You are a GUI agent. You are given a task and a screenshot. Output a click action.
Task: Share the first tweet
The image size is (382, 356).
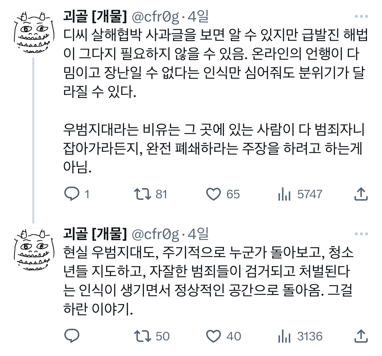361,194
